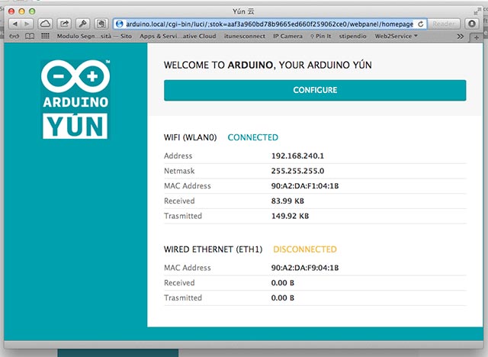Click the key password toolbar icon

pos(82,24)
